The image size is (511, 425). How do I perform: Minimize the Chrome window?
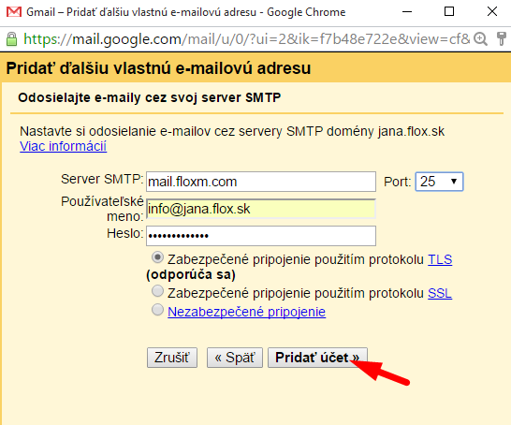(407, 12)
